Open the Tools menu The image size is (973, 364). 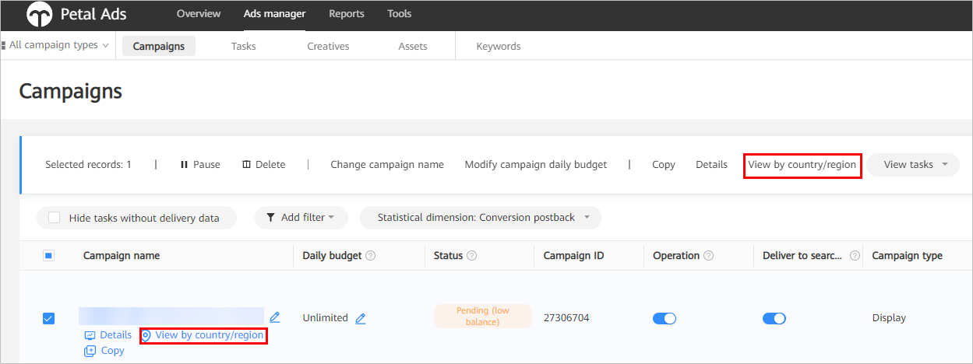click(400, 14)
